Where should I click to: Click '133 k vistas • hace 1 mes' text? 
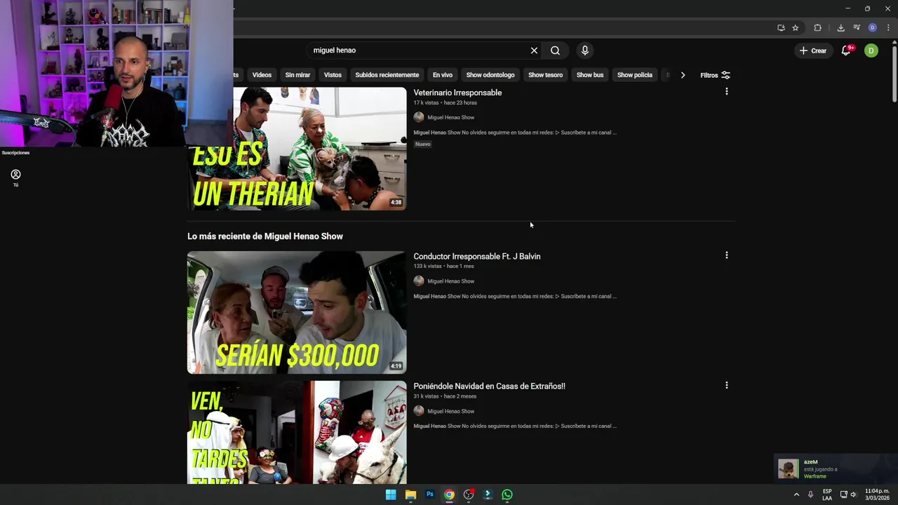click(x=443, y=267)
